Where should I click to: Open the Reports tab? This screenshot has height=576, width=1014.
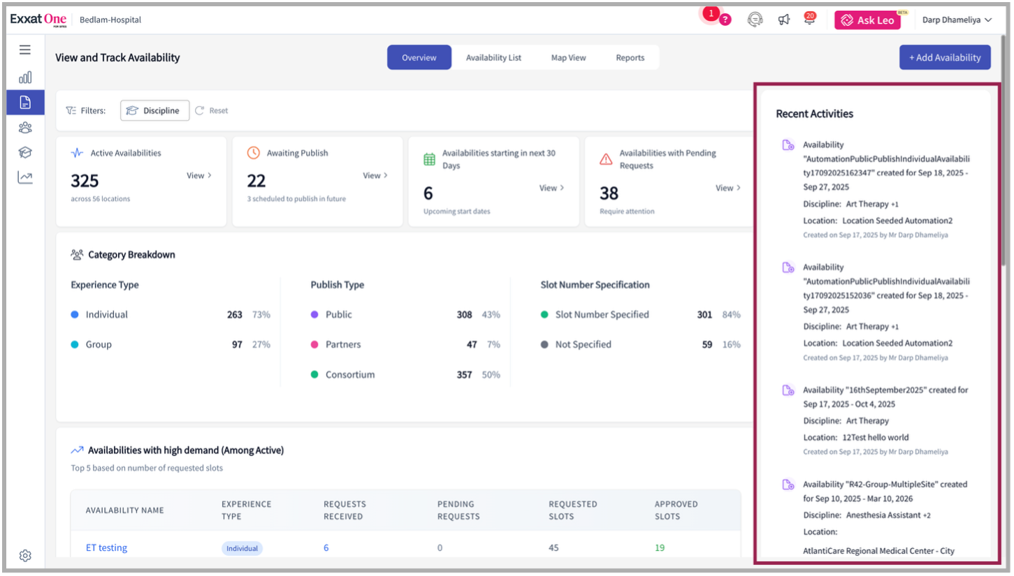(x=630, y=58)
